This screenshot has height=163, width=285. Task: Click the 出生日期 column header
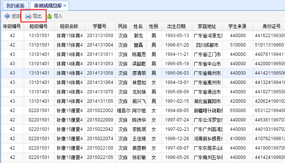pyautogui.click(x=176, y=26)
